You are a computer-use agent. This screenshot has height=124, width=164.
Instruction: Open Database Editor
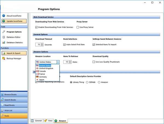[14, 37]
